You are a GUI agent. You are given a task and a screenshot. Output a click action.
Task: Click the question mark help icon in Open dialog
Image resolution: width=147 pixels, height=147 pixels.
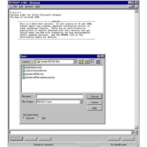(99, 56)
